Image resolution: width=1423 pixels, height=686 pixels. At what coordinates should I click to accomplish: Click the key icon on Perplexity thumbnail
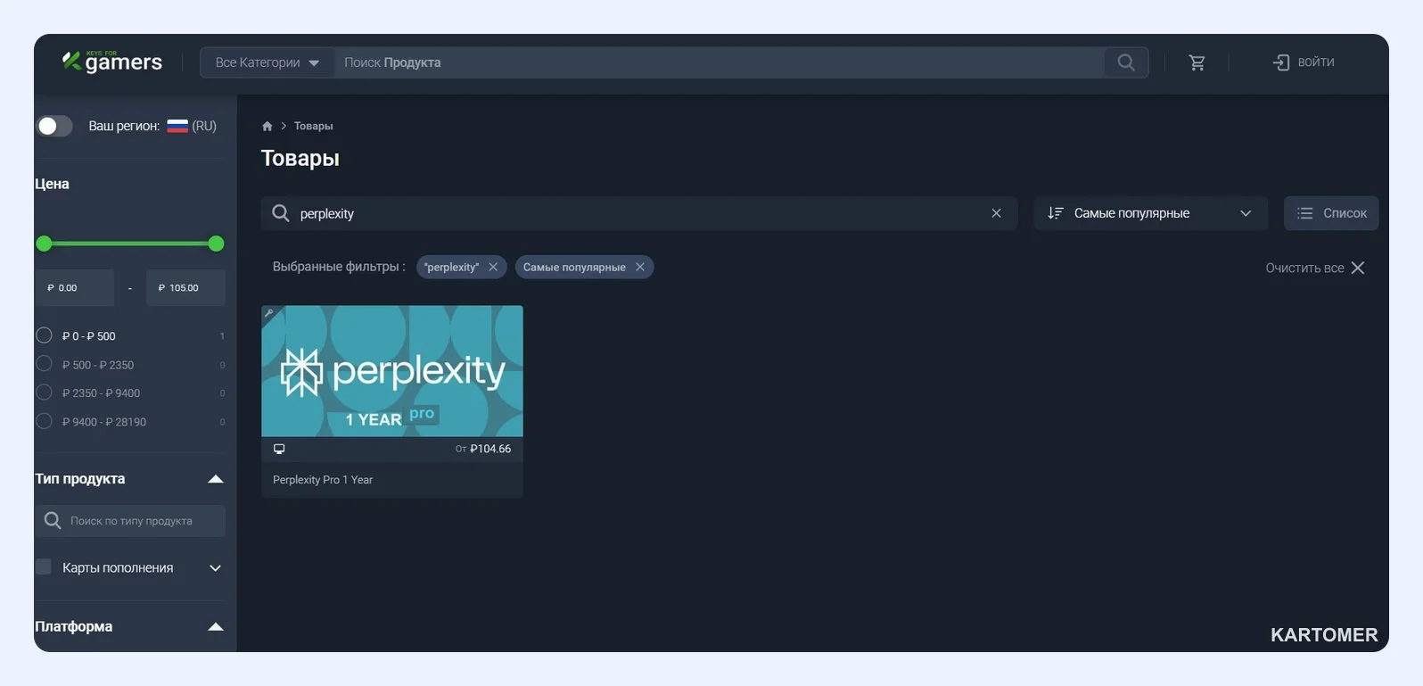click(x=268, y=313)
